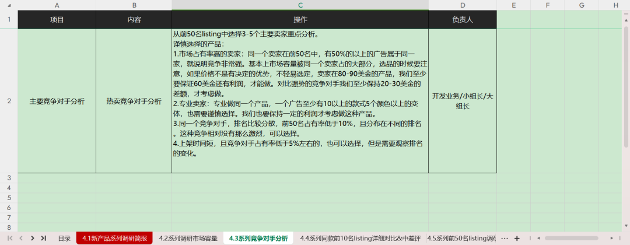This screenshot has height=245, width=630.
Task: Select the cell starting 从前50名listing中选择
Action: tap(300, 101)
